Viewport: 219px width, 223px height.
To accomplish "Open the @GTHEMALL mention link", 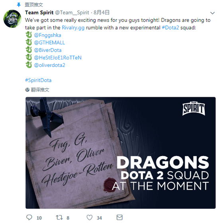I will tap(49, 43).
